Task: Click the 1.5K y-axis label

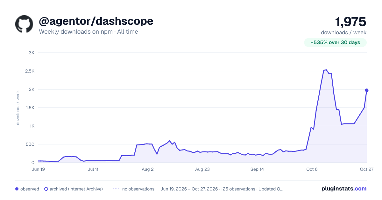Action: (30, 108)
